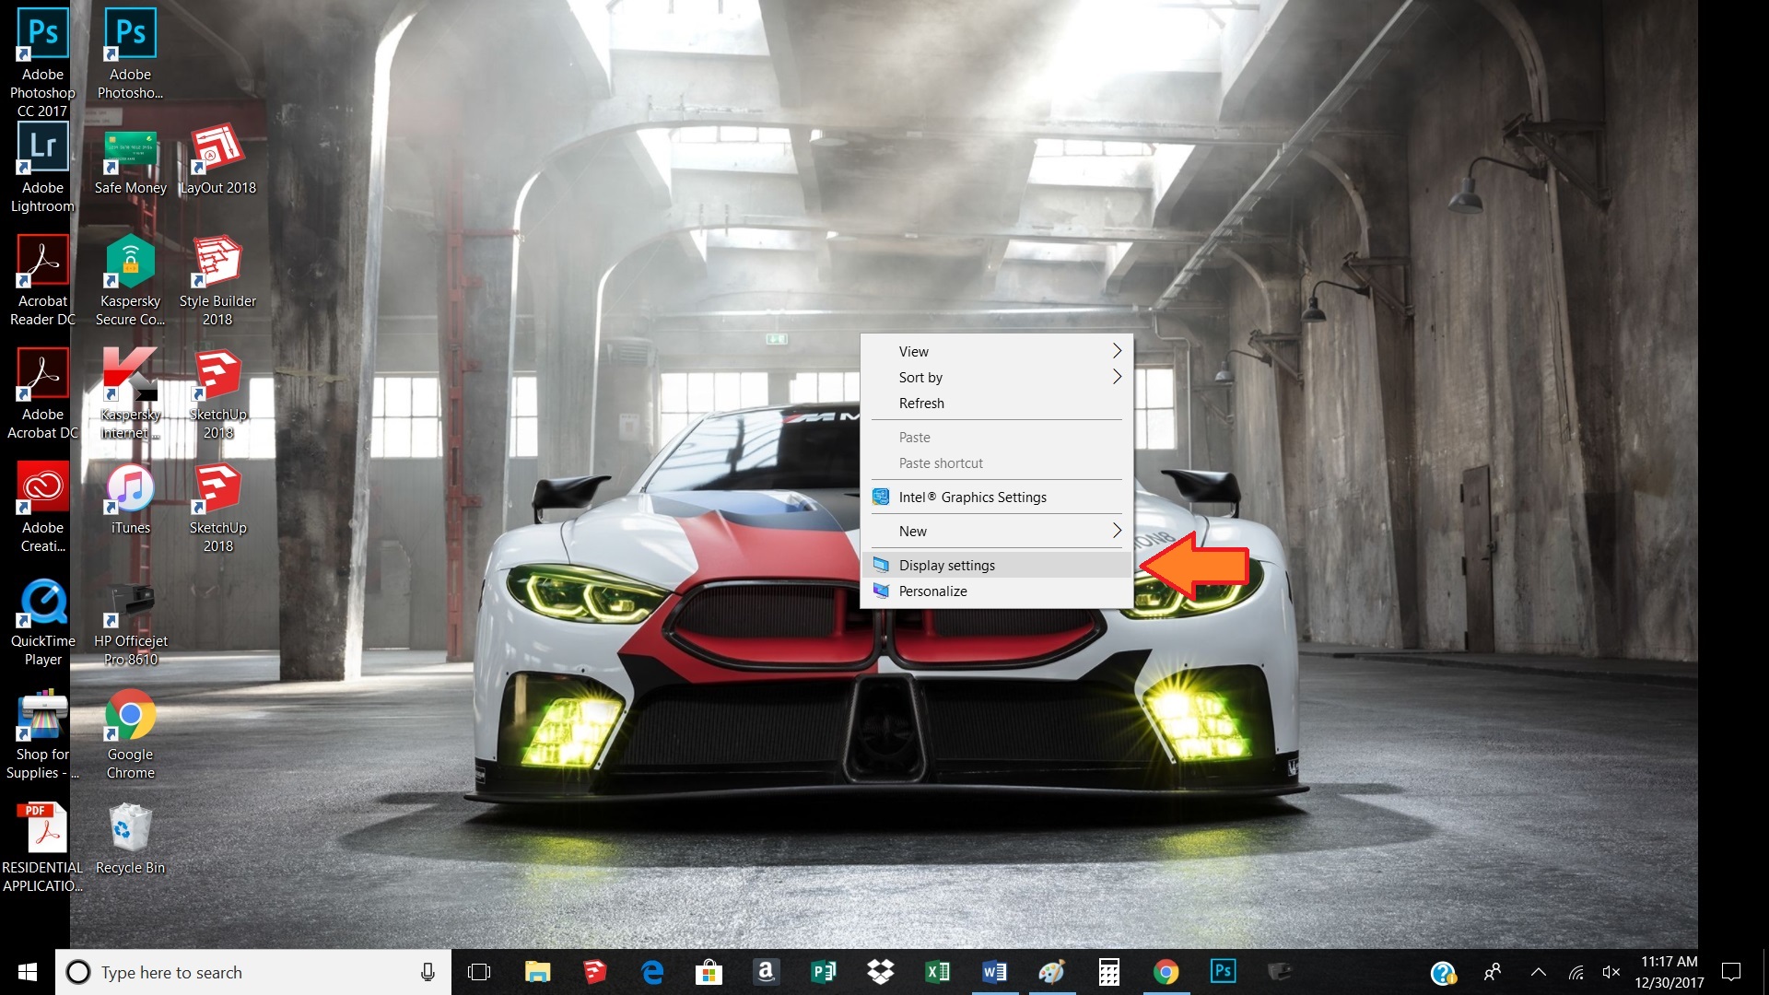The image size is (1769, 995).
Task: Open Dropbox from the taskbar
Action: [880, 972]
